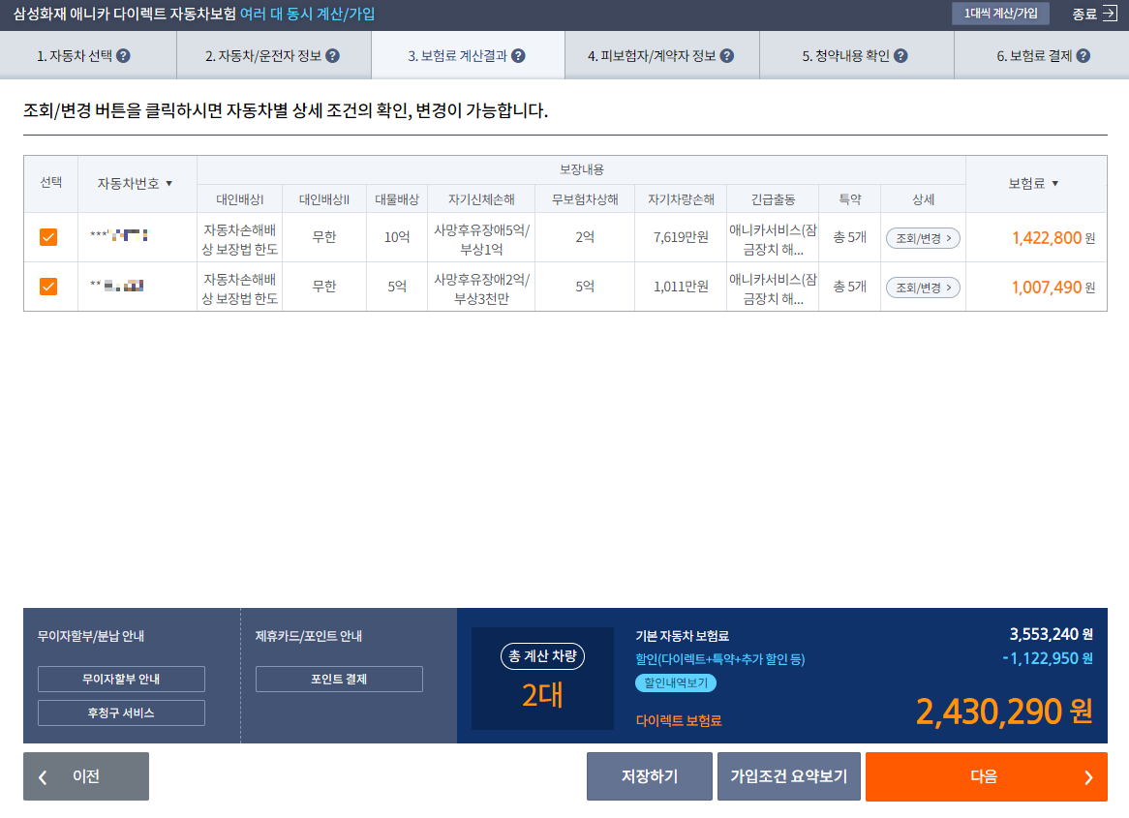
Task: Click 사망후유장애2억/부상3천만 cell
Action: 481,288
